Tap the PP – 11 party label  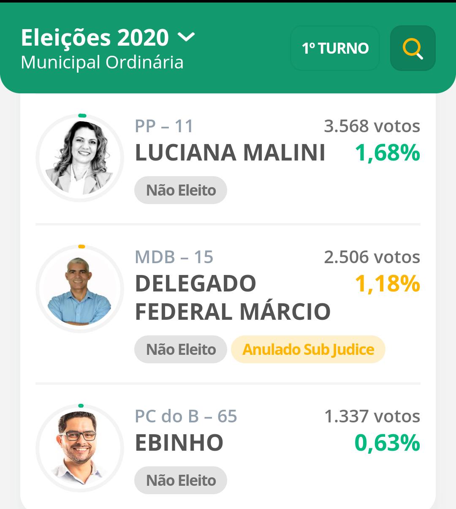[164, 126]
